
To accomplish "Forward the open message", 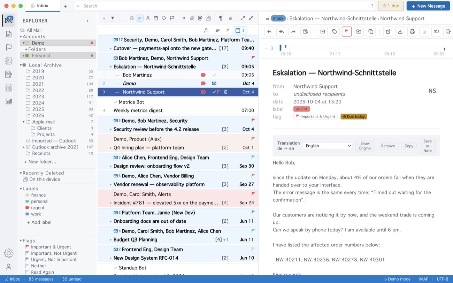I will pyautogui.click(x=293, y=32).
